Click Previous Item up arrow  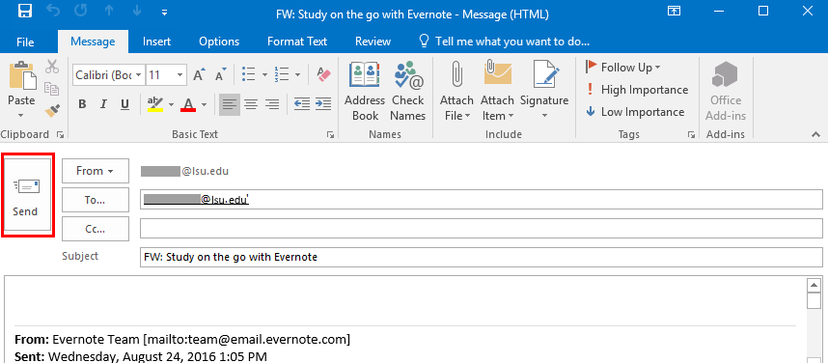tap(109, 12)
